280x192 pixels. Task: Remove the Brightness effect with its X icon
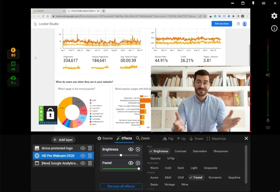[x=138, y=149]
